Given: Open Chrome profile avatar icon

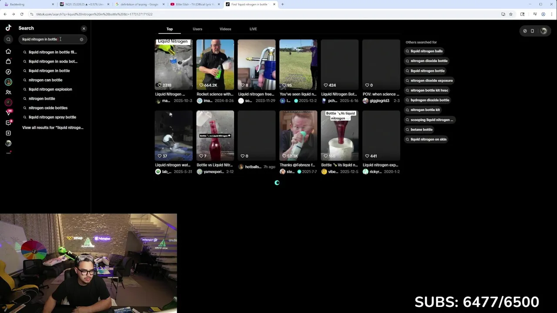Looking at the screenshot, I should 543,14.
